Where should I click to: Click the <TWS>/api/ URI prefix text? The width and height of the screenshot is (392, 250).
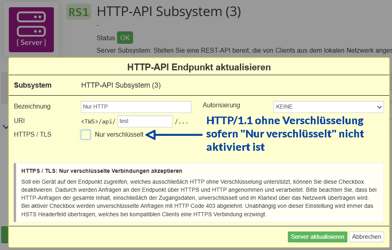point(98,121)
